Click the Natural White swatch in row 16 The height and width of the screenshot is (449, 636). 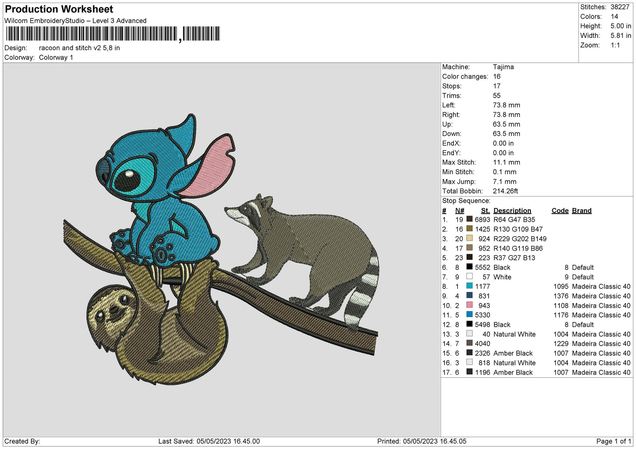point(469,362)
